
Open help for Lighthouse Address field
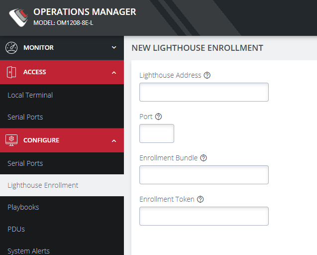tap(207, 75)
